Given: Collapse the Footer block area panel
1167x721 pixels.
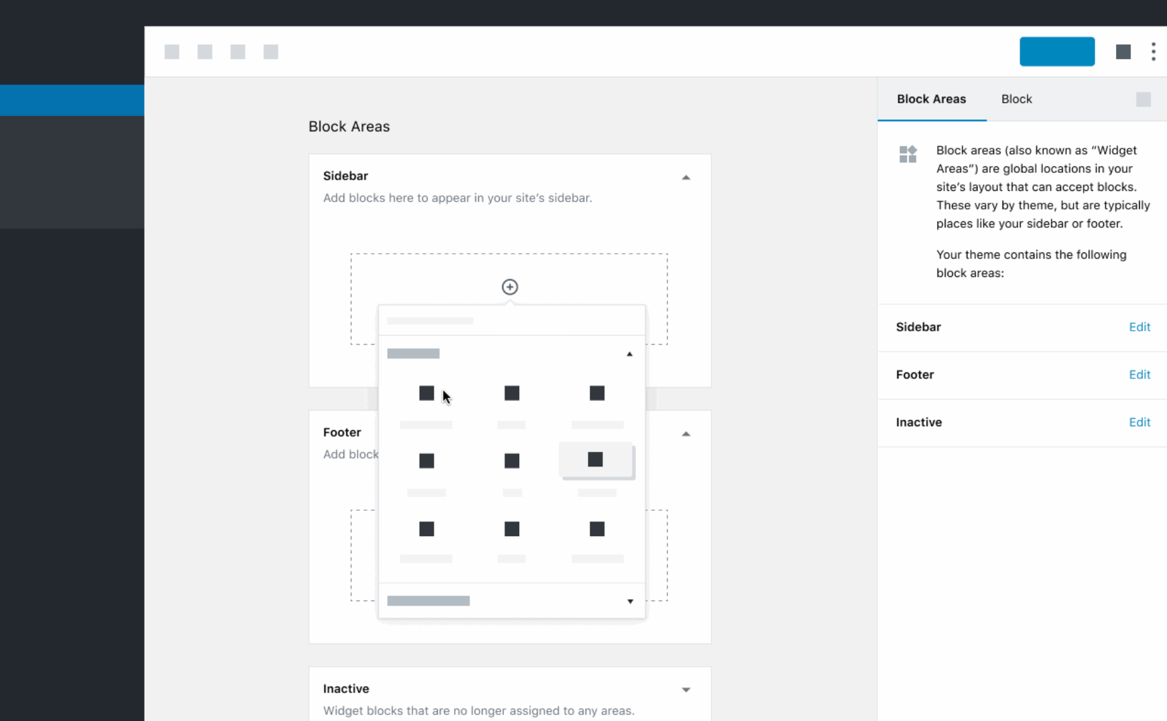Looking at the screenshot, I should (x=686, y=434).
